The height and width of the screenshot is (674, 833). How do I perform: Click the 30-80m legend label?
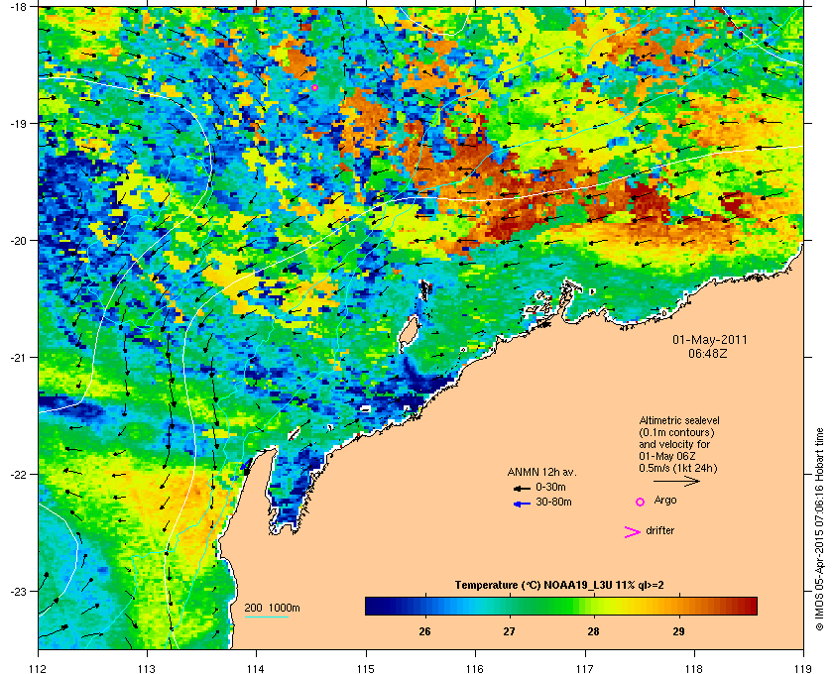pyautogui.click(x=553, y=502)
